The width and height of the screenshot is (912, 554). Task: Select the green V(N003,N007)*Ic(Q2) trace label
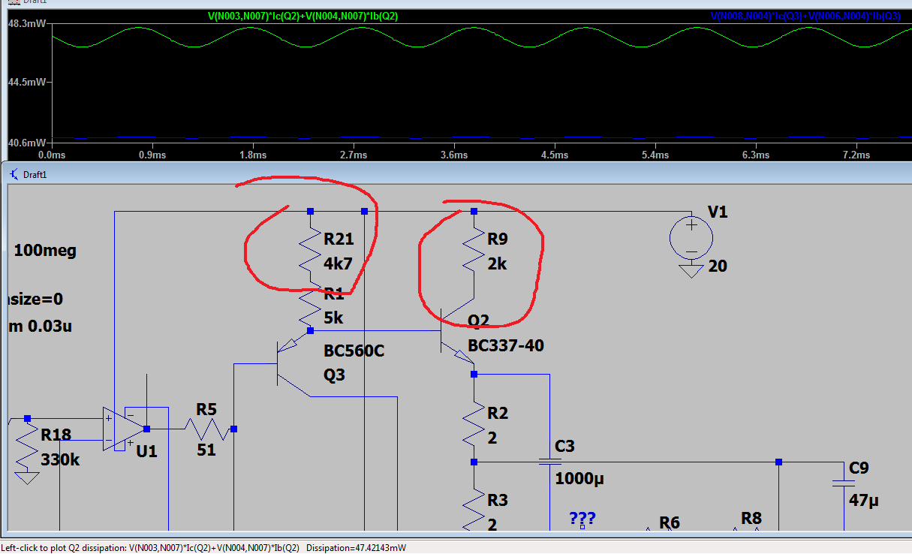(x=303, y=16)
